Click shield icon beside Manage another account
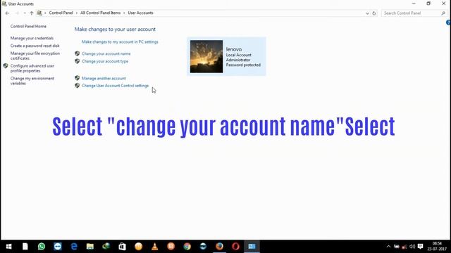The width and height of the screenshot is (451, 253). 77,78
